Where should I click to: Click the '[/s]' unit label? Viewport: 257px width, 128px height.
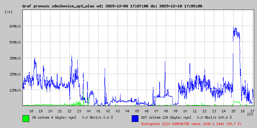[9, 12]
